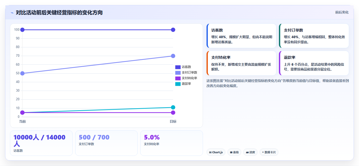Click the 10000人 / 14000人 stat value

40,141
